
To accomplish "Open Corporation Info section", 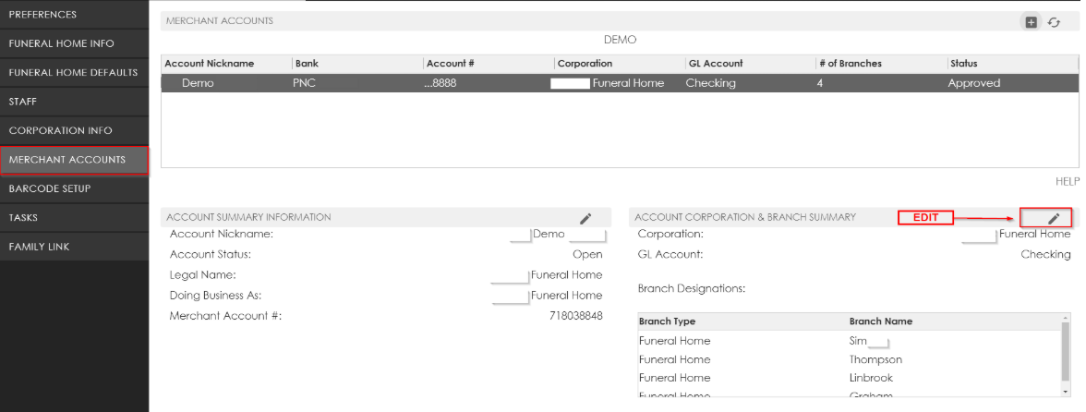I will coord(74,130).
